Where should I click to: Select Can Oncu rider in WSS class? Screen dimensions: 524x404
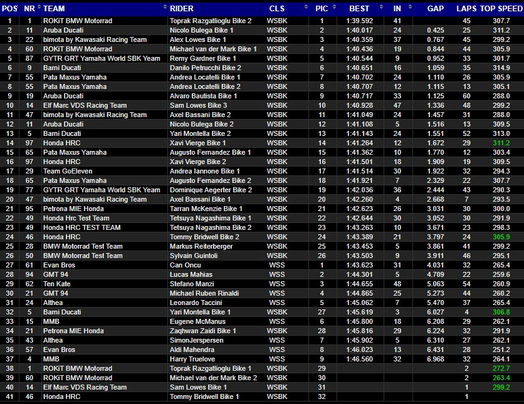click(x=186, y=265)
